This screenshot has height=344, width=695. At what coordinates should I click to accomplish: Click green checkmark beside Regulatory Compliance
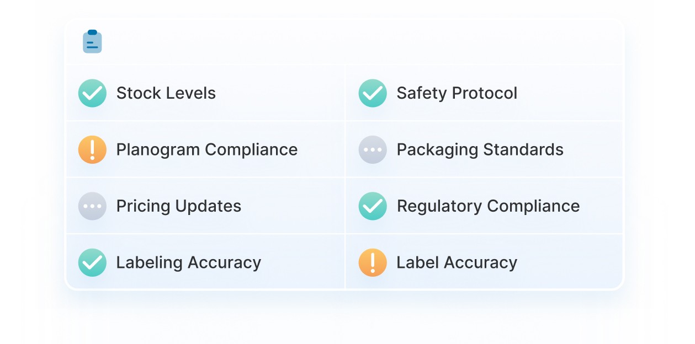pos(373,206)
